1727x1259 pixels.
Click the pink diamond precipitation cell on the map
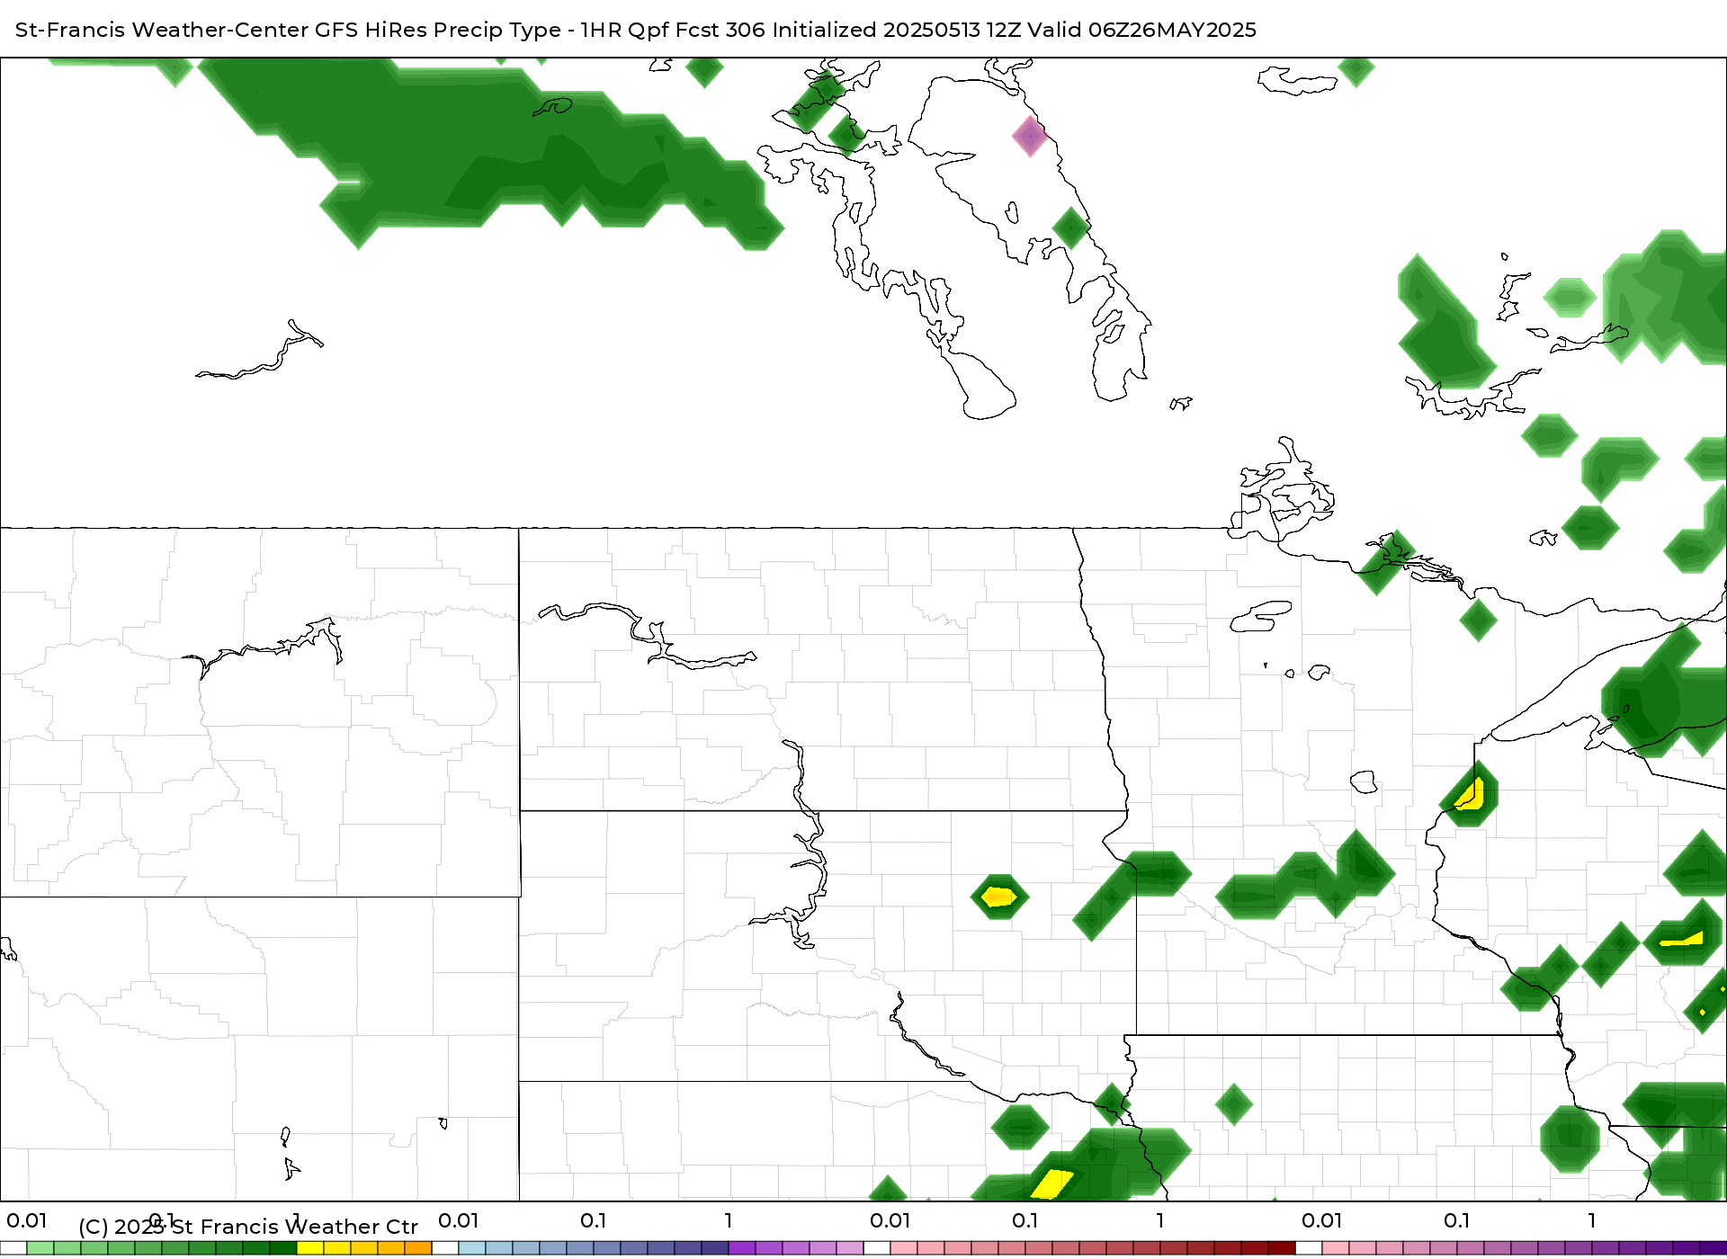pyautogui.click(x=1030, y=136)
